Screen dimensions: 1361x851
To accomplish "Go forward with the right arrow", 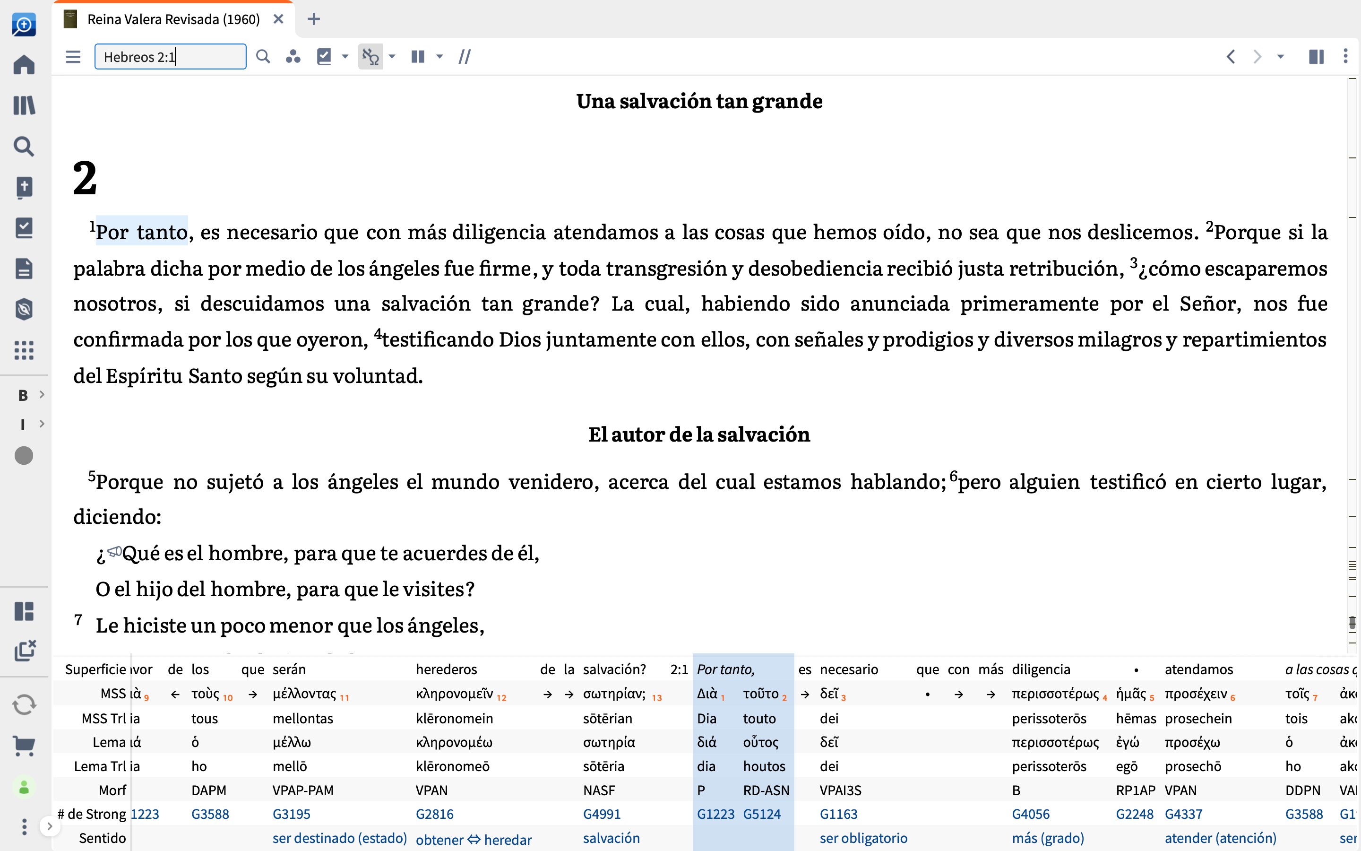I will (1257, 57).
